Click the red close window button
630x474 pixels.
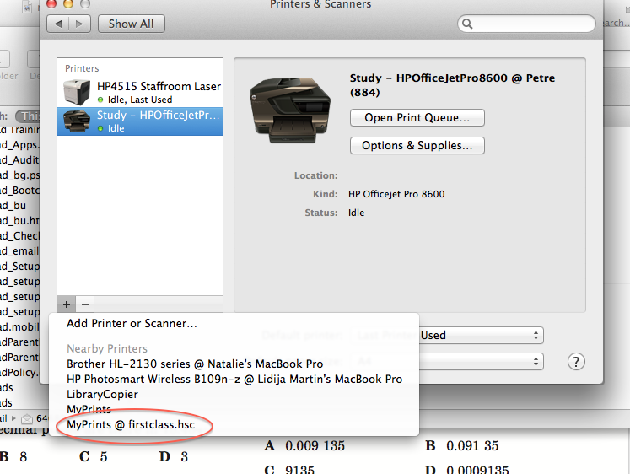(x=51, y=3)
